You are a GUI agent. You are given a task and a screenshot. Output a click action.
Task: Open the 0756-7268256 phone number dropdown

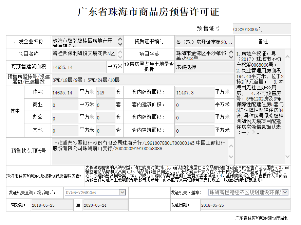(x=122, y=192)
